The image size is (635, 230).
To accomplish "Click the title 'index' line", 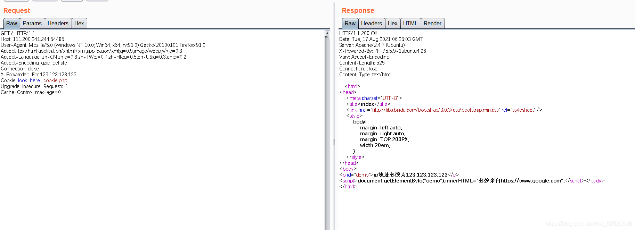I will pyautogui.click(x=368, y=104).
